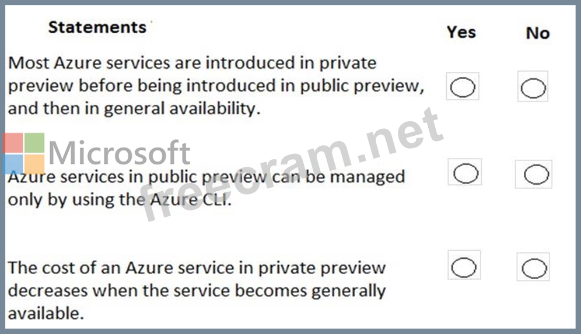Select Yes for the private preview introduction statement
This screenshot has width=581, height=334.
point(463,88)
